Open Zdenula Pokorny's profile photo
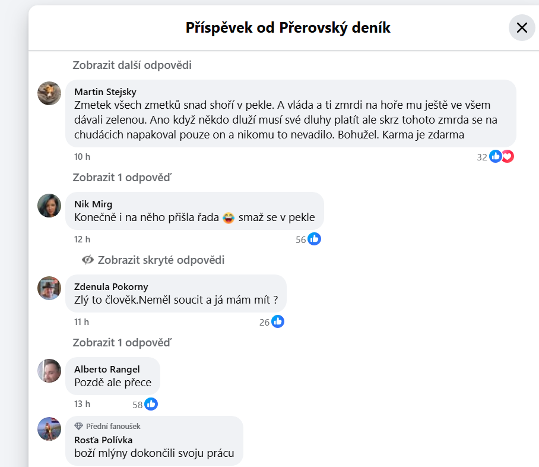Viewport: 539px width, 467px height. 49,288
